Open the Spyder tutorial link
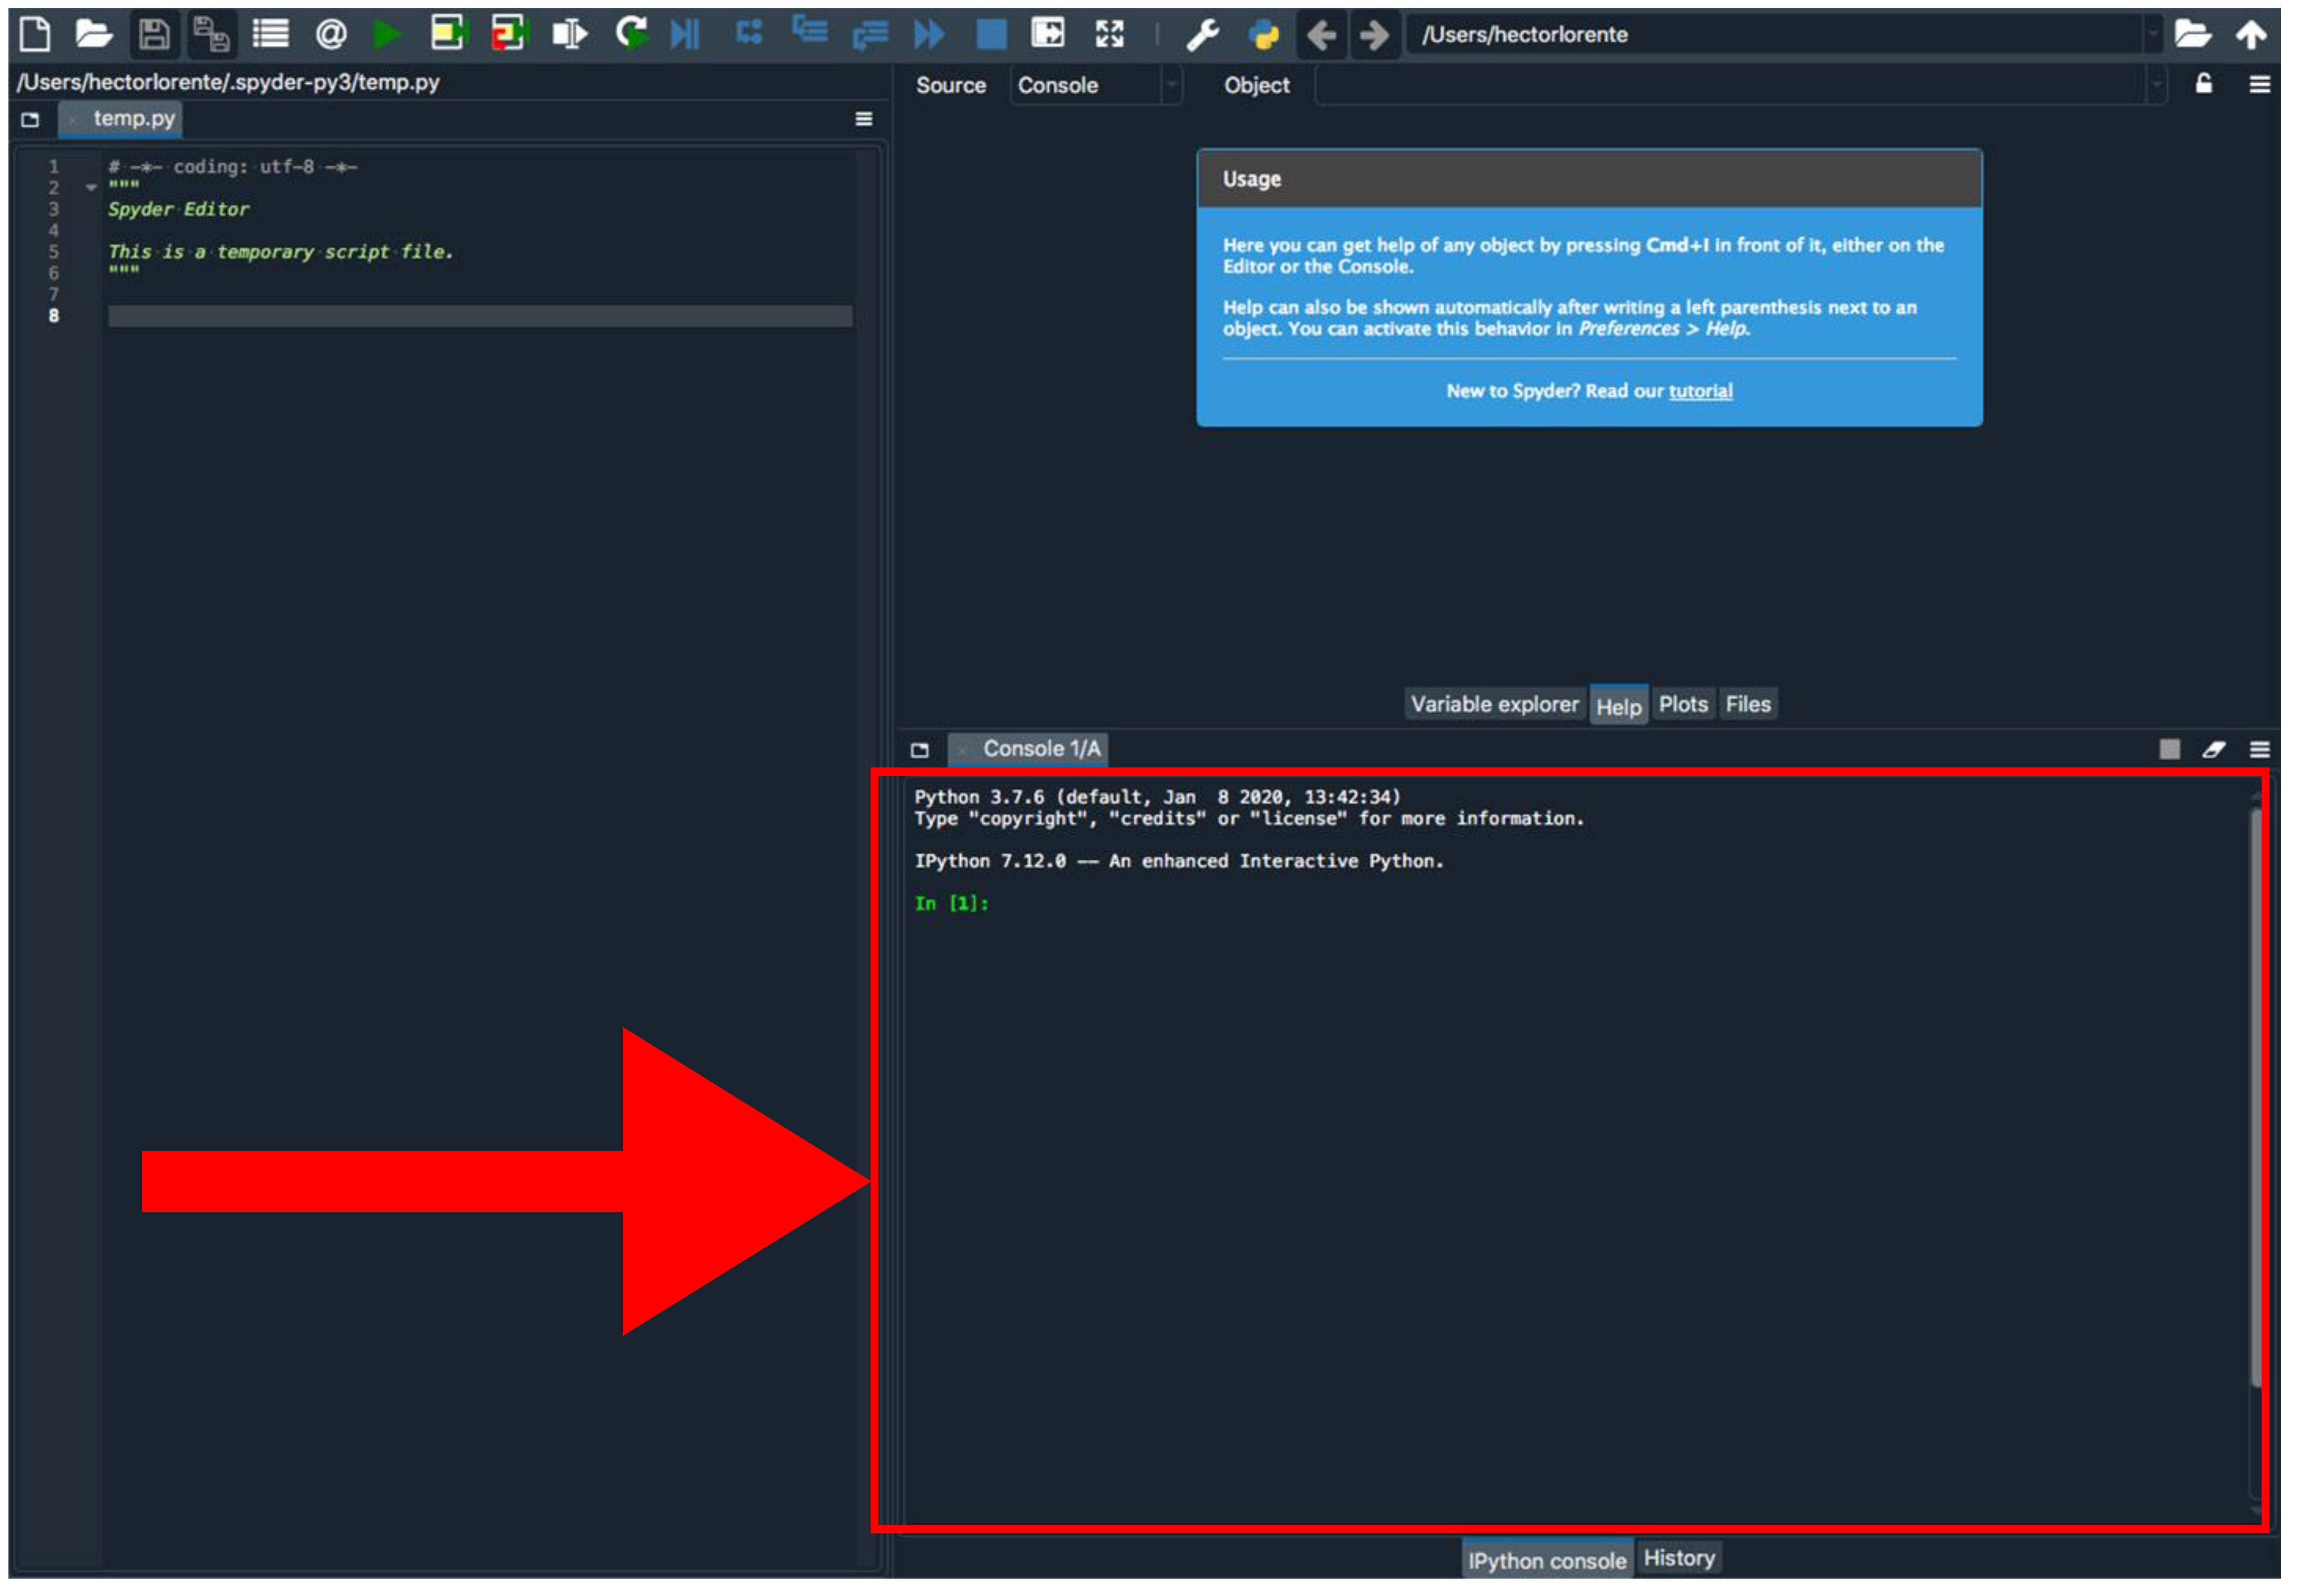Image resolution: width=2298 pixels, height=1596 pixels. point(1700,391)
